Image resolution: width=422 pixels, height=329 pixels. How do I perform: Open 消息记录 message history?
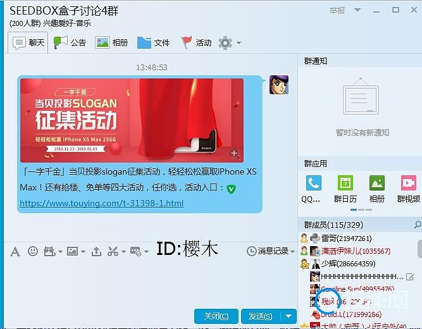point(268,251)
